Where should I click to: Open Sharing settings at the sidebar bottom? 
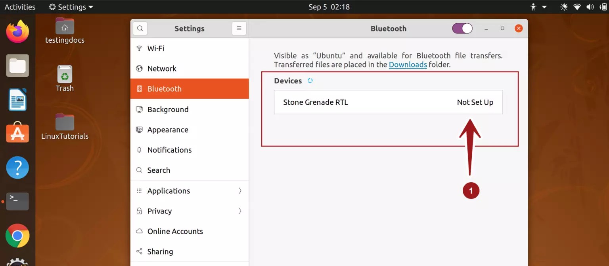click(160, 251)
